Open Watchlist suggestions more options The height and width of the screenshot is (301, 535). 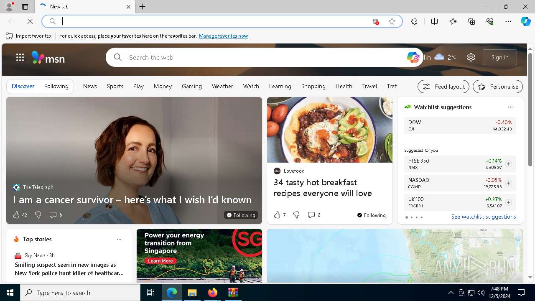(510, 107)
